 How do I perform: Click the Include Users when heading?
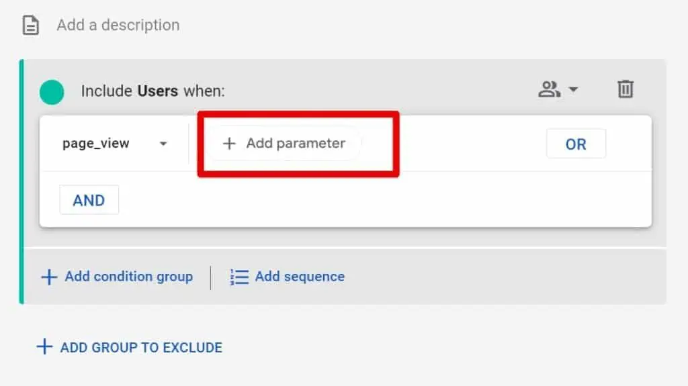(x=153, y=91)
